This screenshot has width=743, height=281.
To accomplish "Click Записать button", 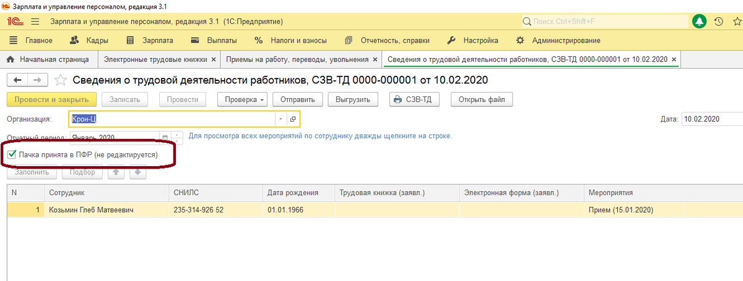I will click(x=125, y=99).
